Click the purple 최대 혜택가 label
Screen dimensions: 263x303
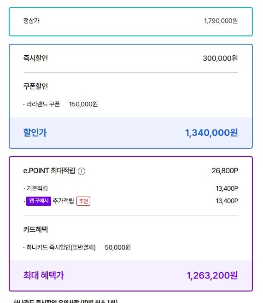tap(43, 275)
